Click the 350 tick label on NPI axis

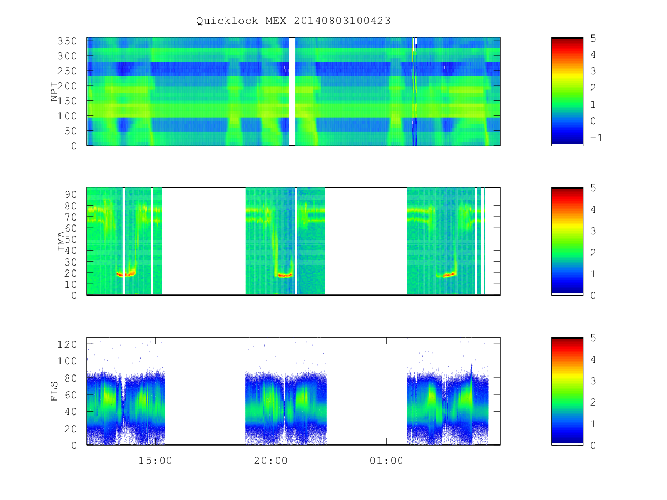pyautogui.click(x=67, y=41)
